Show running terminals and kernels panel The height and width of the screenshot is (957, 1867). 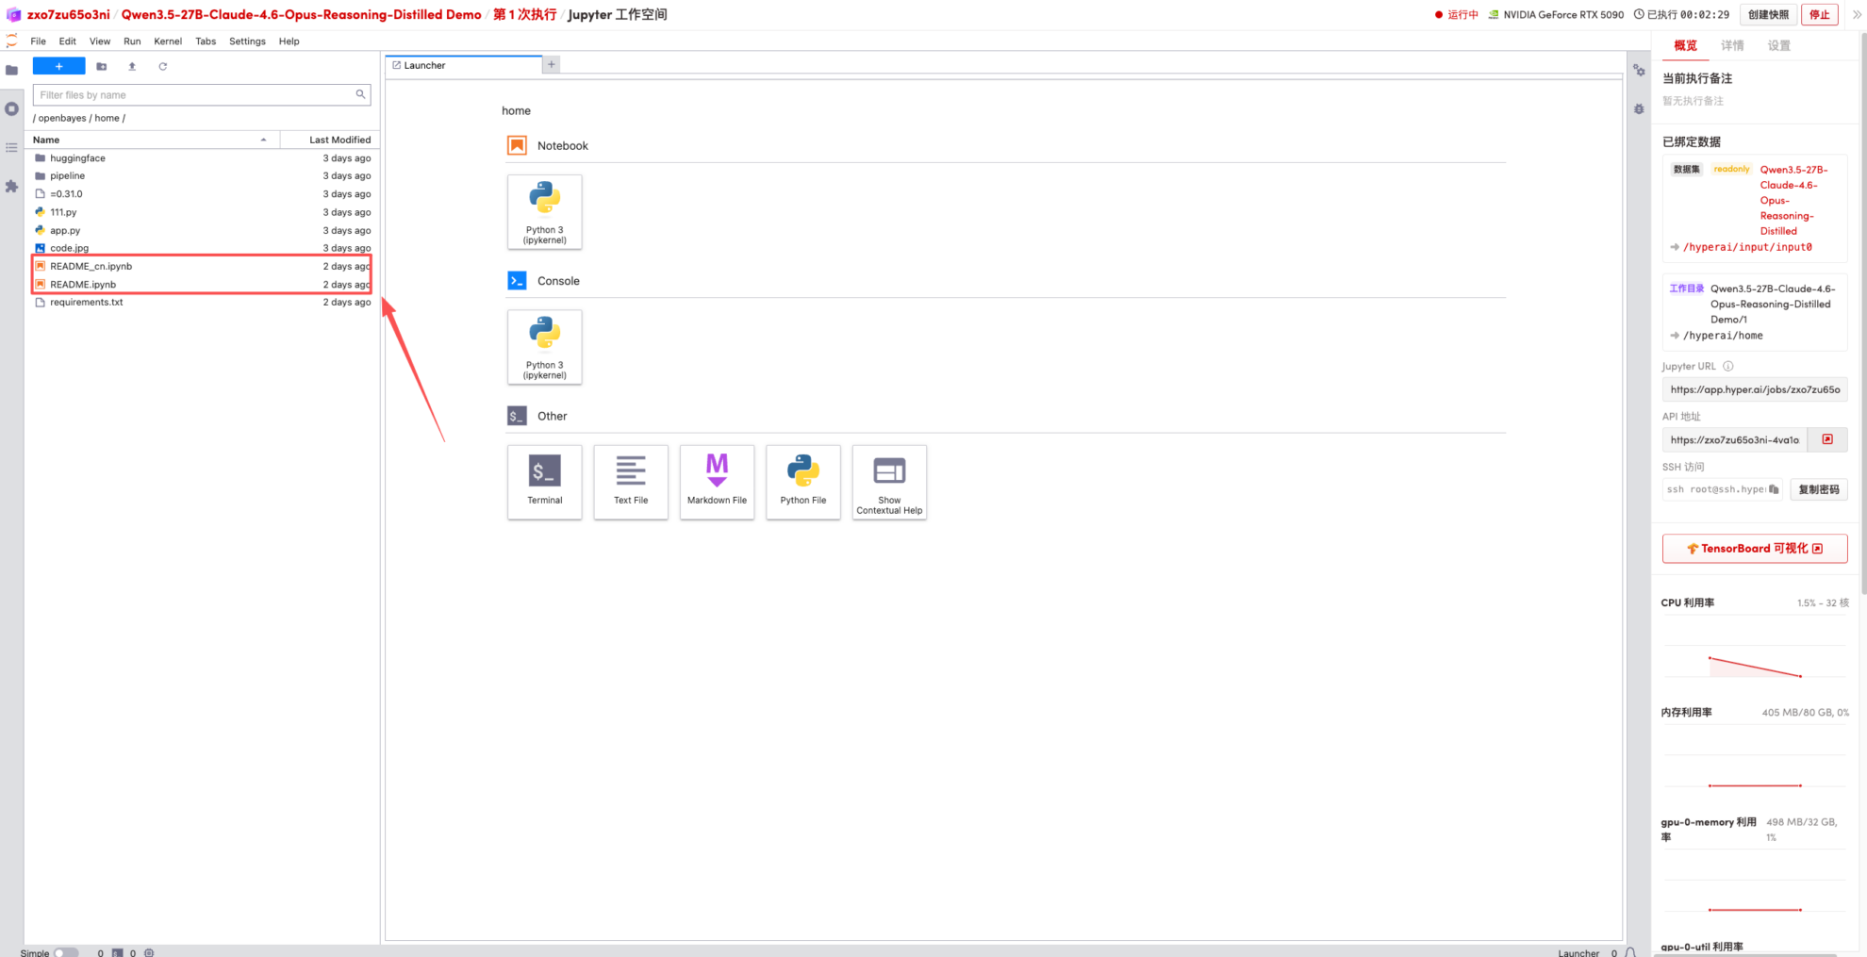pos(11,109)
